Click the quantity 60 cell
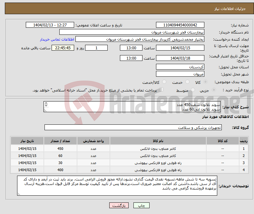 (60, 156)
